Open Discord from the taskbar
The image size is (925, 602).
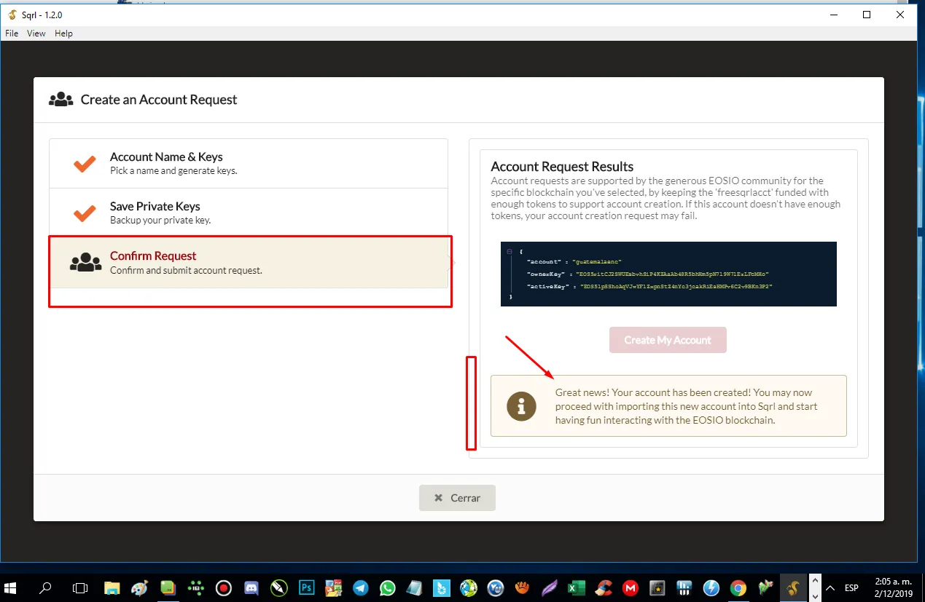click(251, 587)
